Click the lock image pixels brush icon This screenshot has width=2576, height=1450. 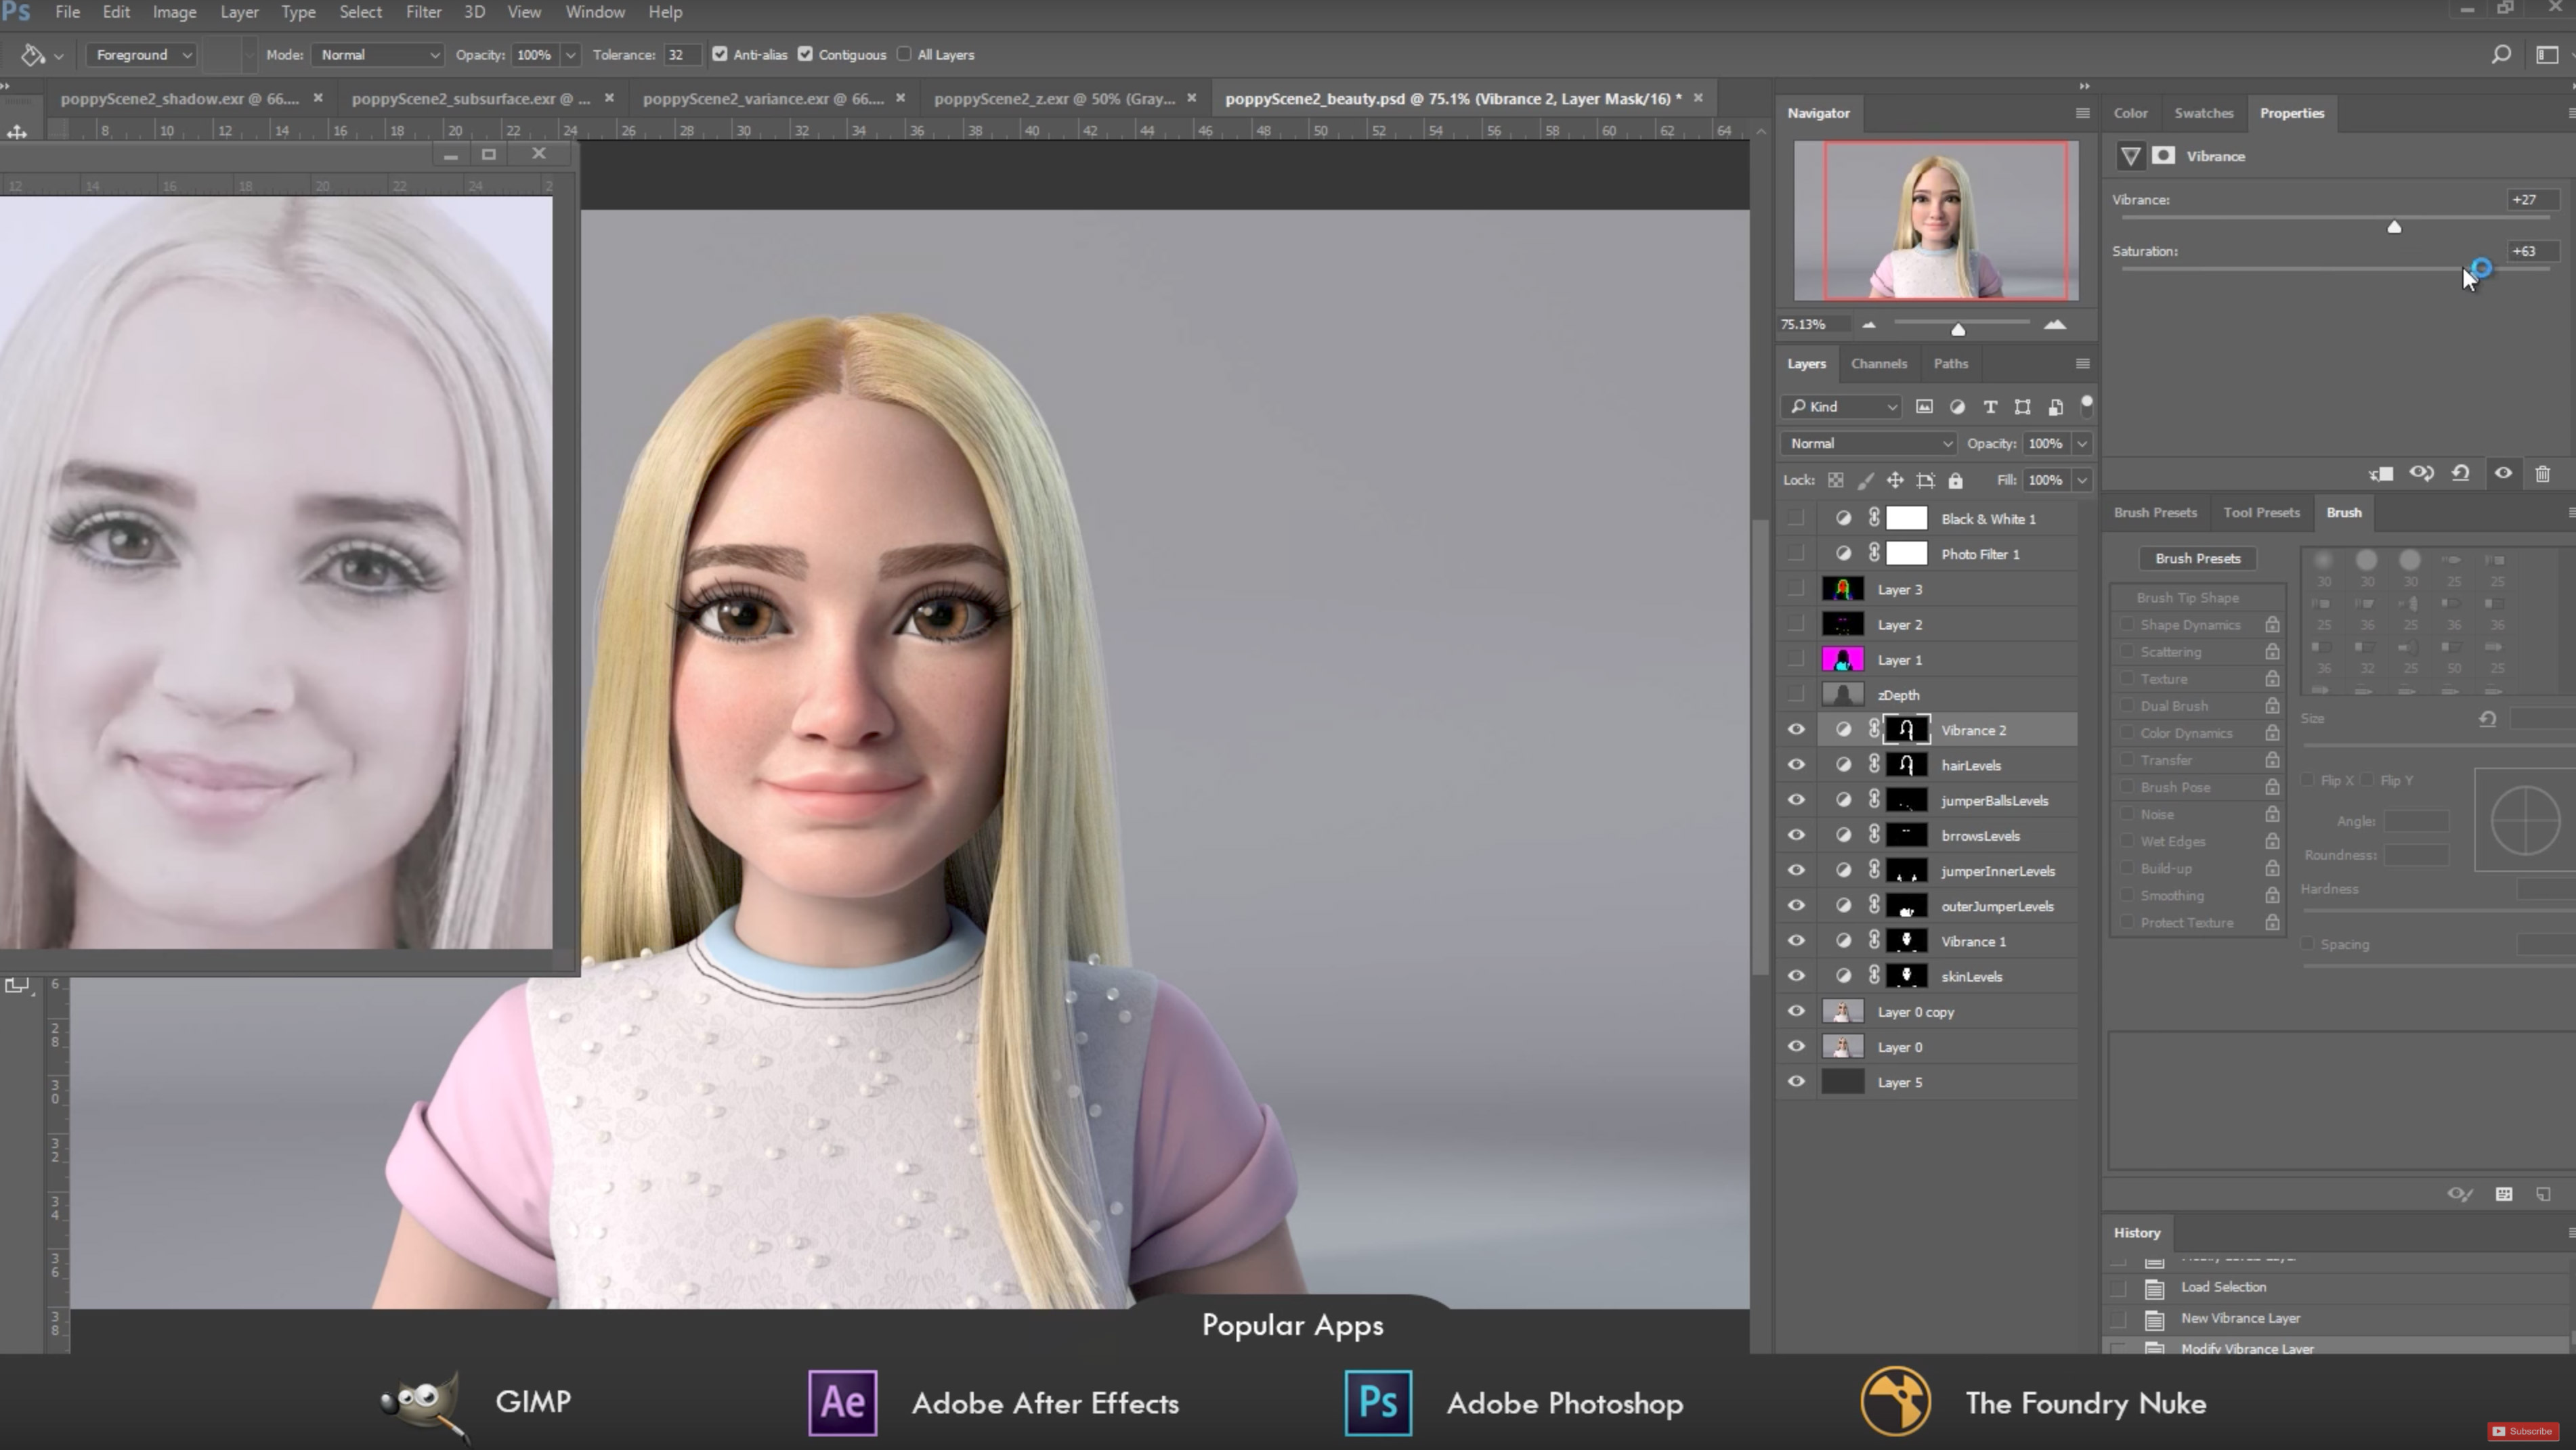click(1865, 481)
